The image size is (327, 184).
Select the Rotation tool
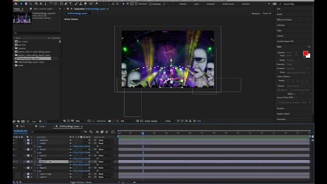51,4
